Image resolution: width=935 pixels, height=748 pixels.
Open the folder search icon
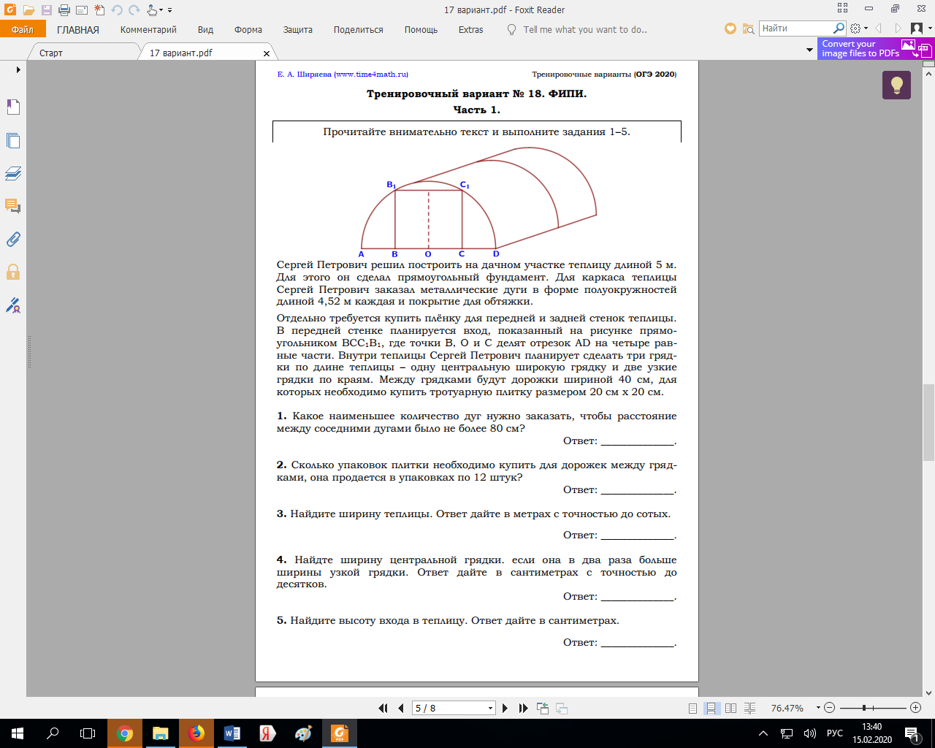pos(748,29)
